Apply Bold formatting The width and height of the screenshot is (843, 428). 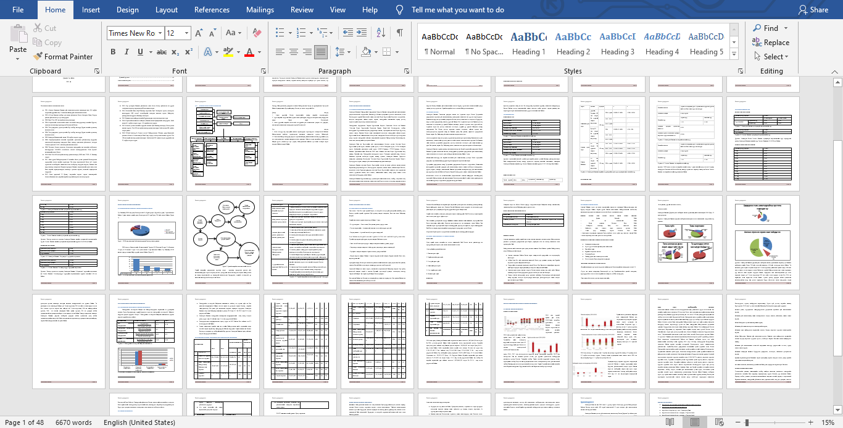(x=113, y=52)
